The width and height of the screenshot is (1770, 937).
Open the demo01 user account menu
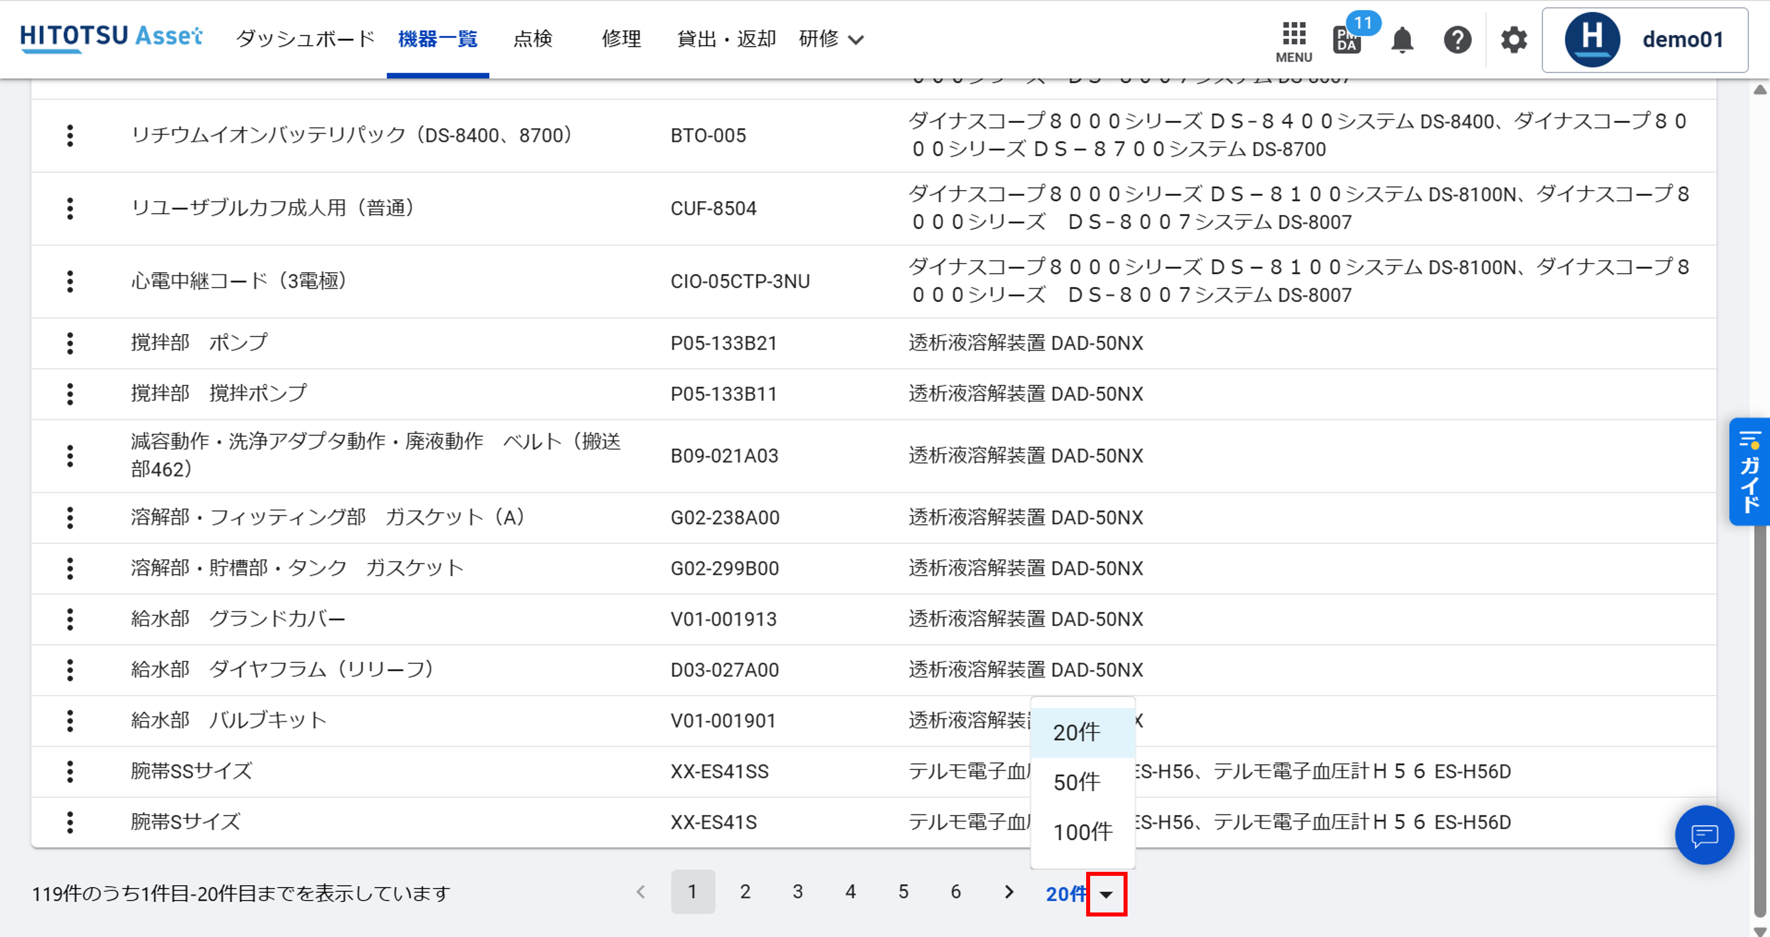click(x=1644, y=40)
